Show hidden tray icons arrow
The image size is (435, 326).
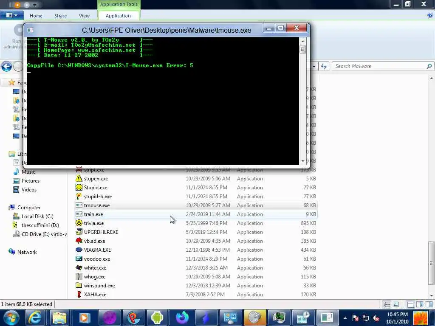pyautogui.click(x=345, y=318)
